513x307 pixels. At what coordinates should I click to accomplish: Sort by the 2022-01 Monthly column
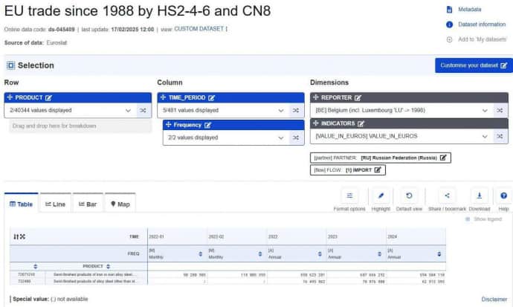pyautogui.click(x=199, y=253)
